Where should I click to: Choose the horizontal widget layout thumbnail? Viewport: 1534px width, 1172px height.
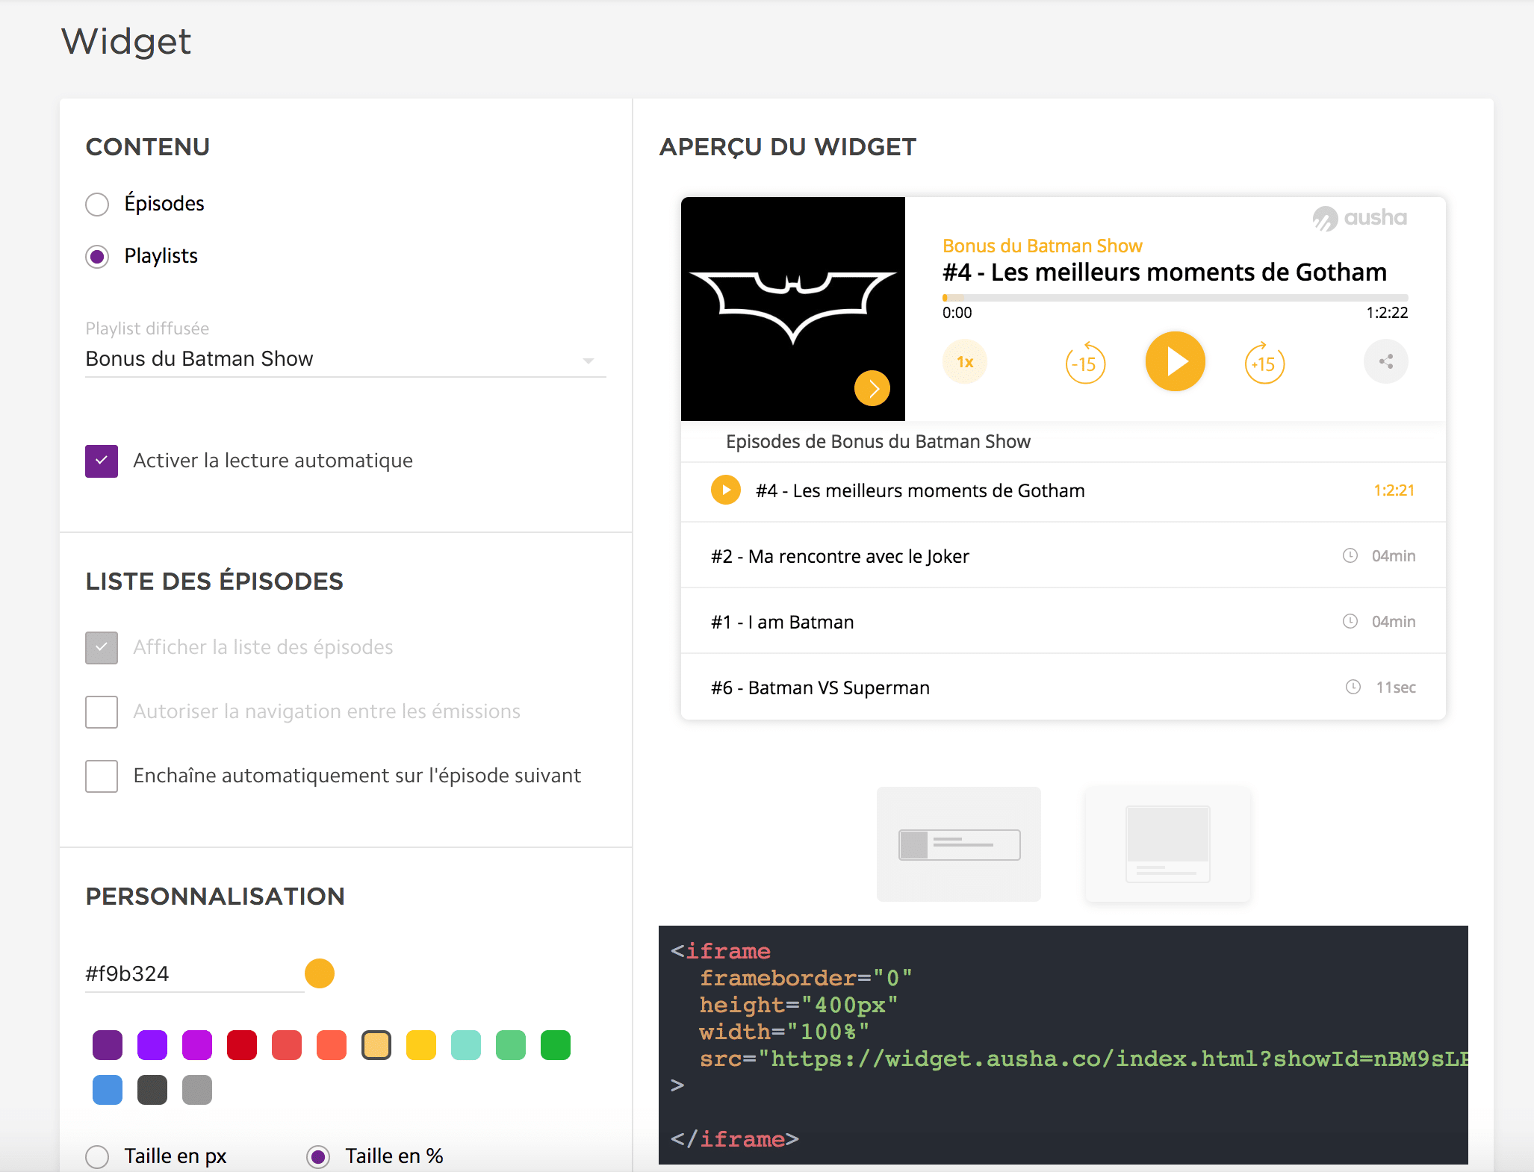click(x=959, y=844)
